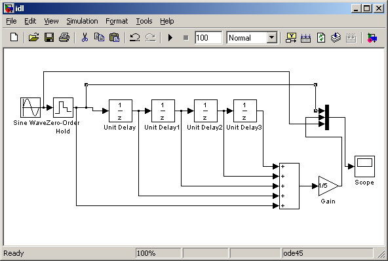388x261 pixels.
Task: Undo the last action with the Undo icon
Action: coord(135,38)
